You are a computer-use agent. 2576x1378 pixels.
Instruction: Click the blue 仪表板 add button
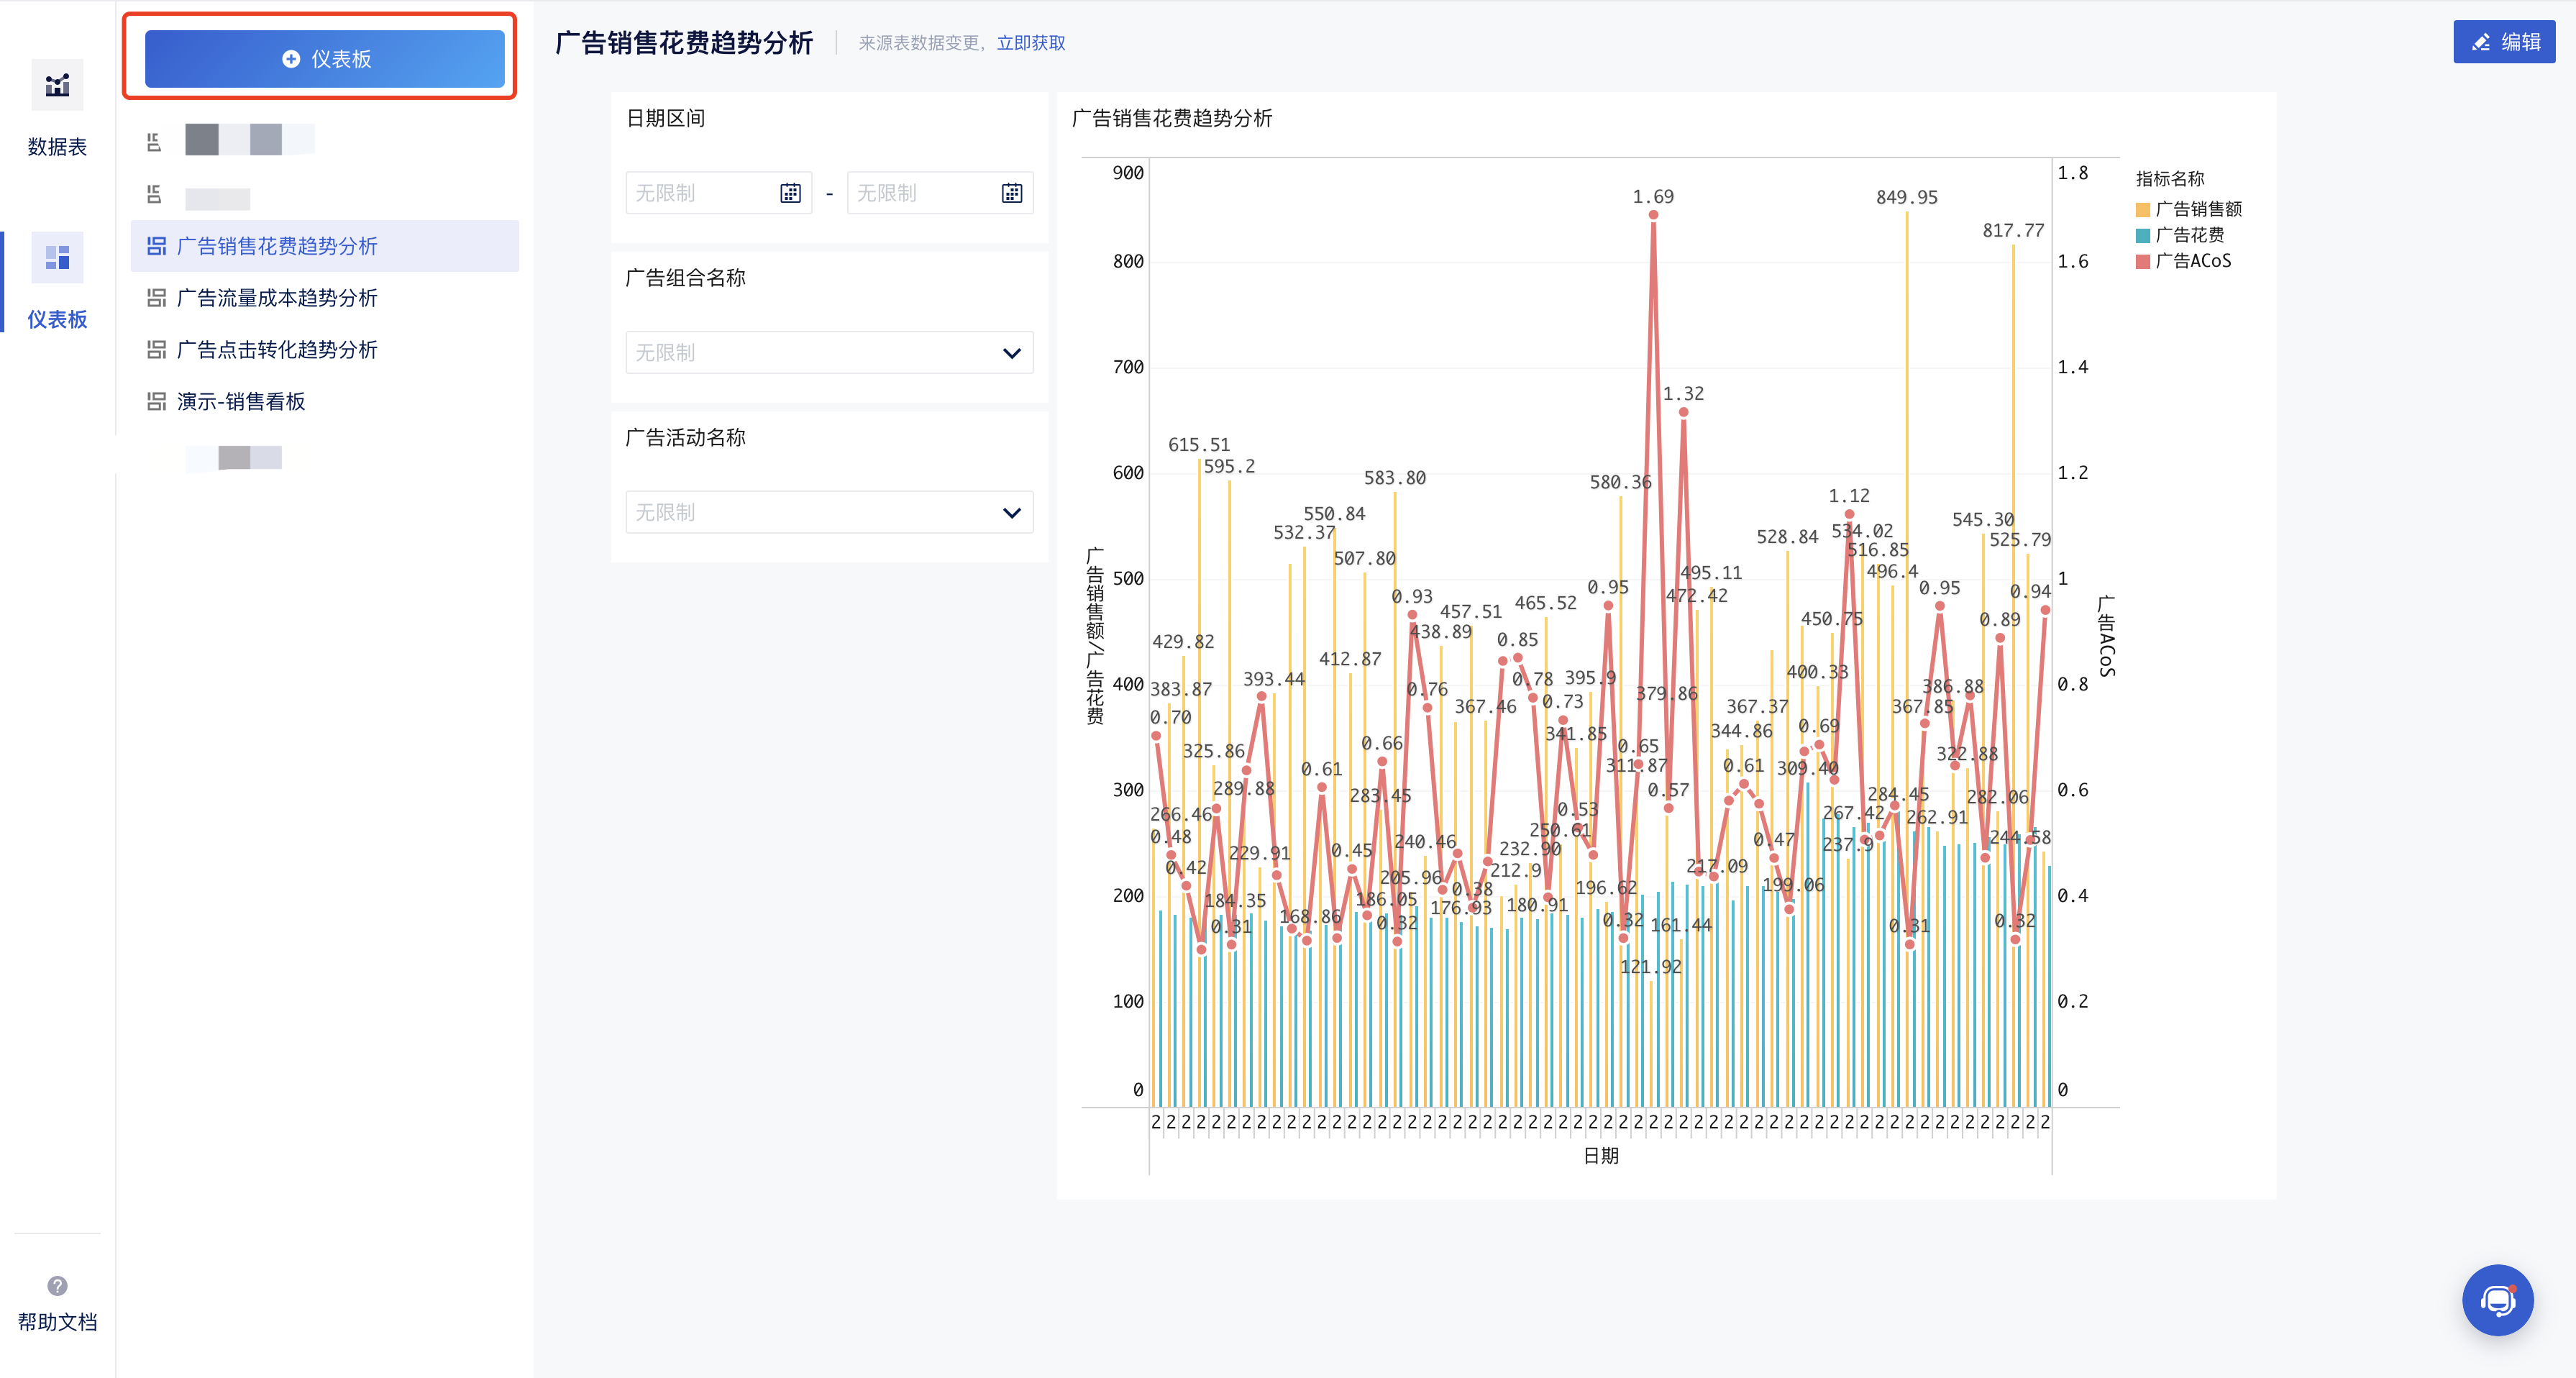coord(324,59)
